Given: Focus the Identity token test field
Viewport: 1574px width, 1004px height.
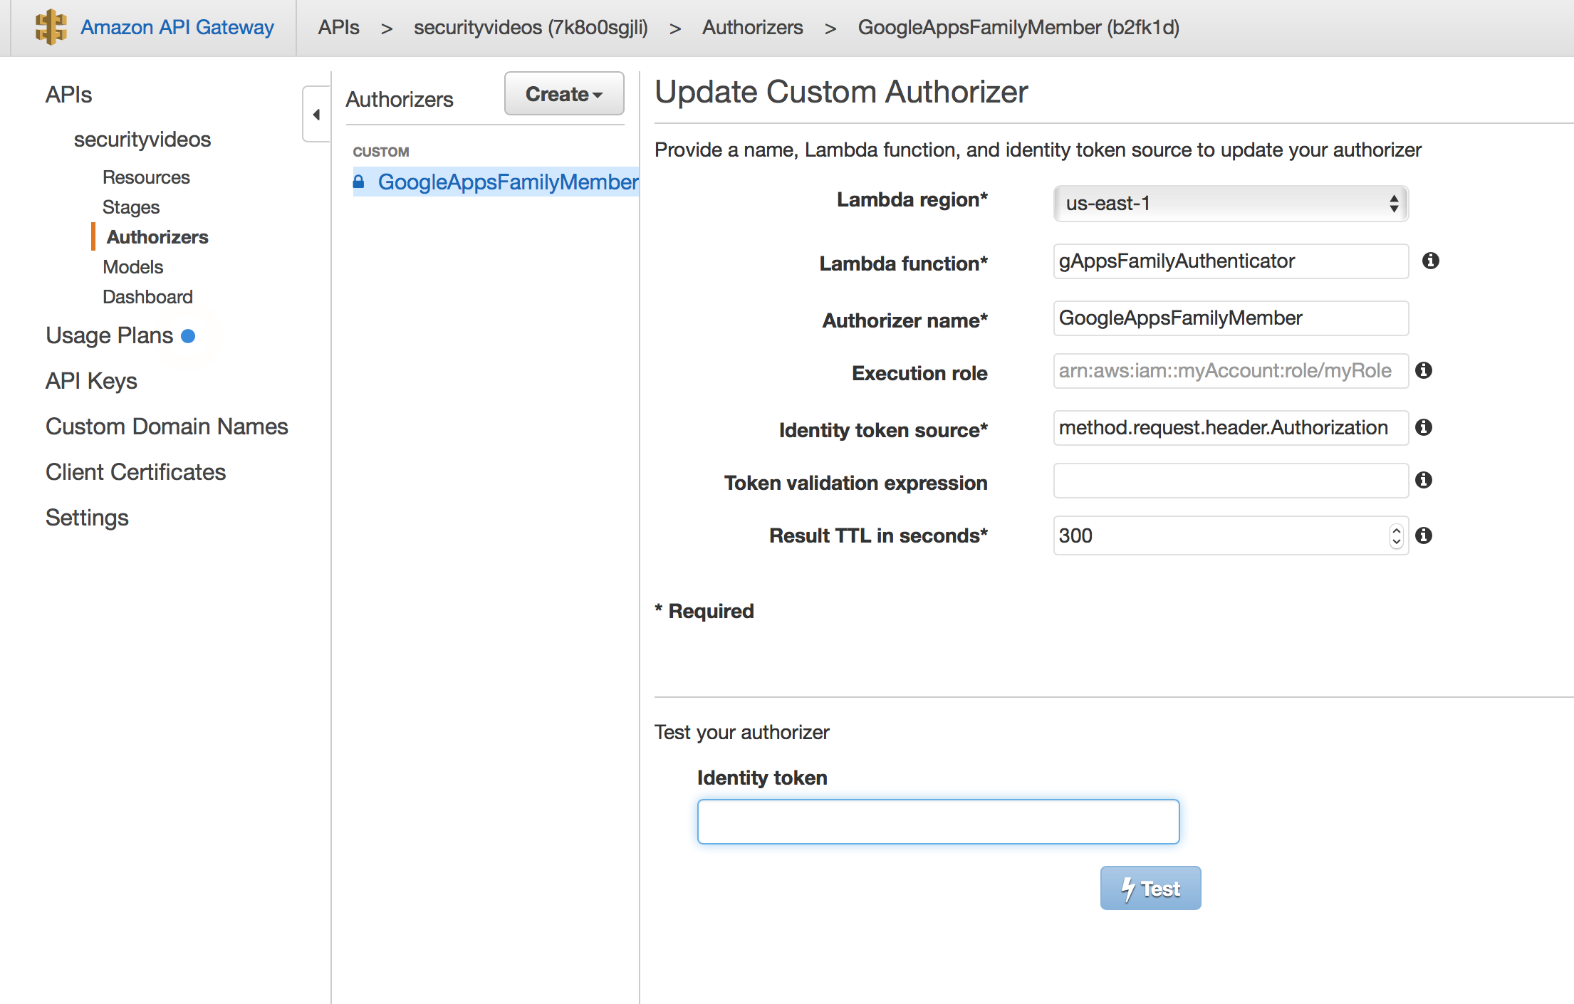Looking at the screenshot, I should click(x=938, y=822).
